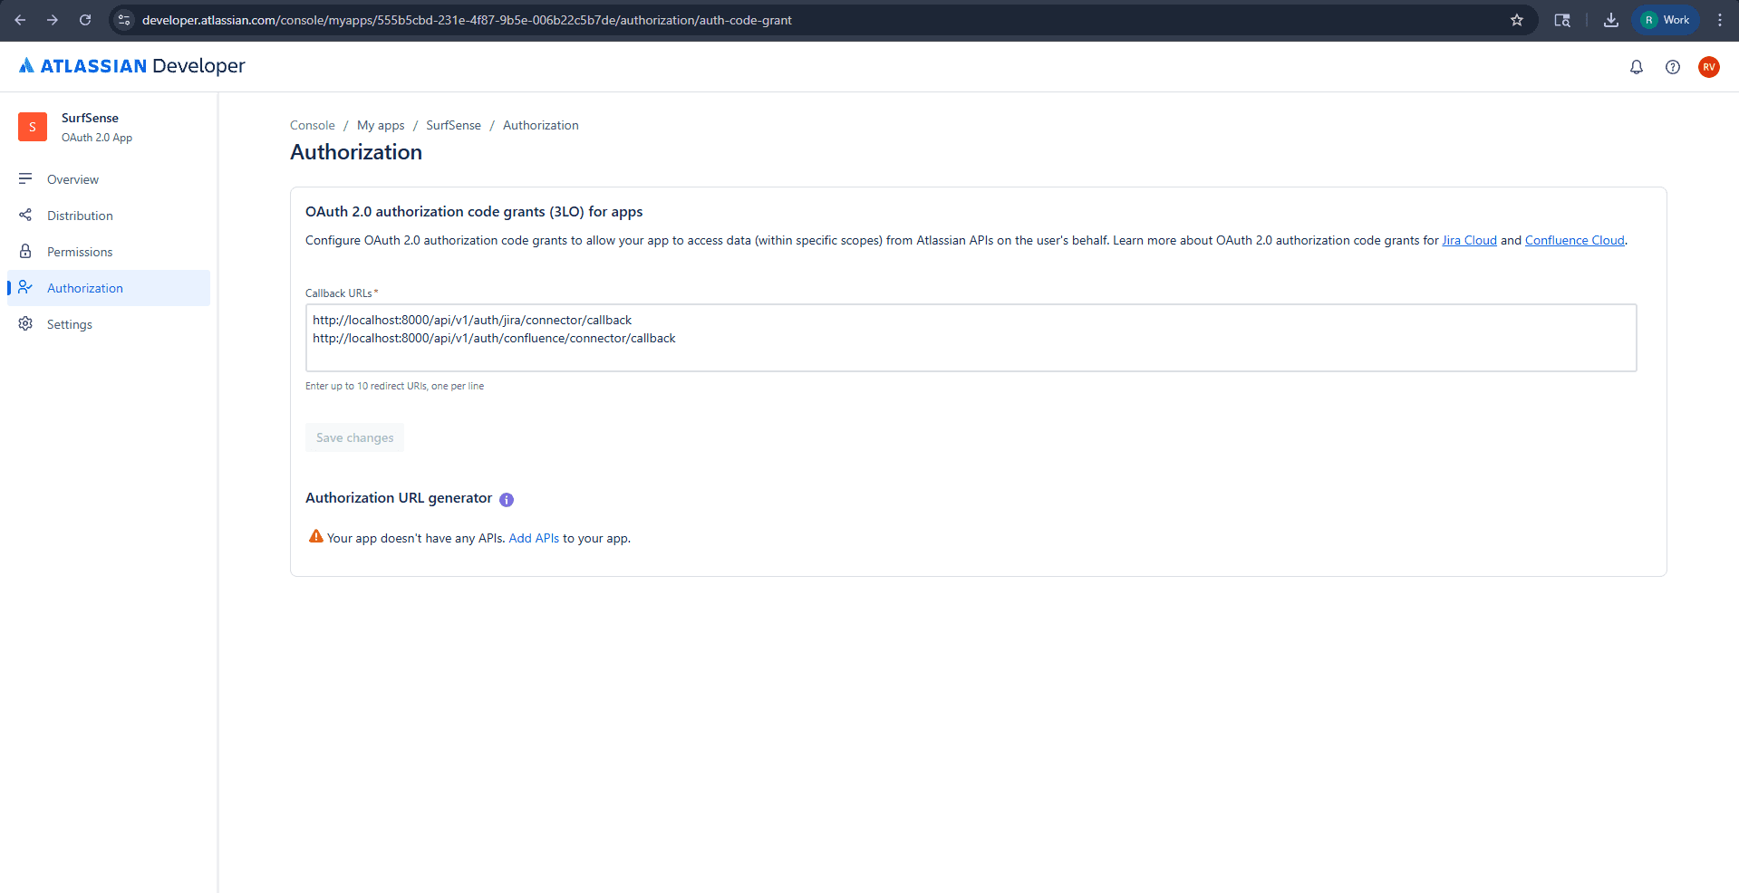Select the Overview sidebar item
Viewport: 1739px width, 893px height.
[x=72, y=178]
